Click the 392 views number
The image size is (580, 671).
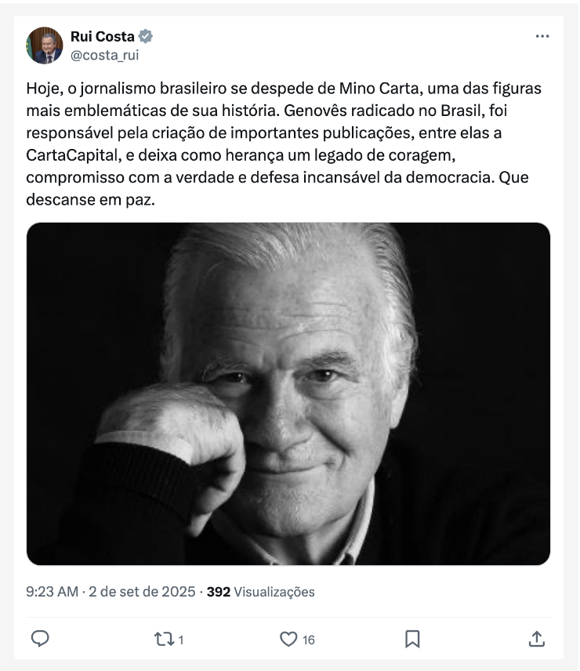tap(218, 592)
